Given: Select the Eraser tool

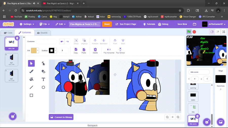Looking at the screenshot, I should click(x=43, y=71).
